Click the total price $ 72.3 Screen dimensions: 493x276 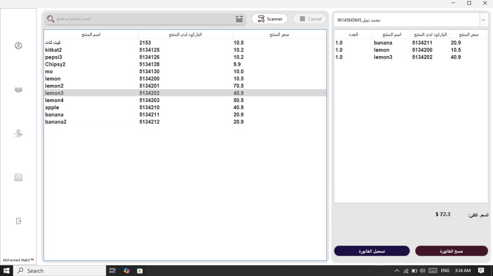click(443, 214)
